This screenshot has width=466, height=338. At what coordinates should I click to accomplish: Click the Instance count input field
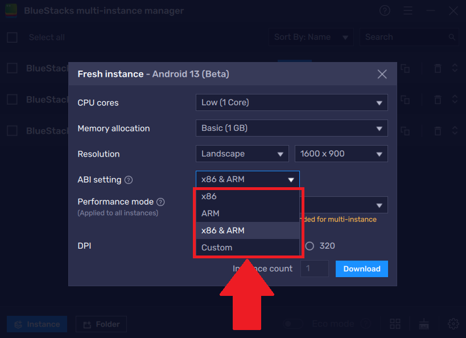tap(314, 269)
